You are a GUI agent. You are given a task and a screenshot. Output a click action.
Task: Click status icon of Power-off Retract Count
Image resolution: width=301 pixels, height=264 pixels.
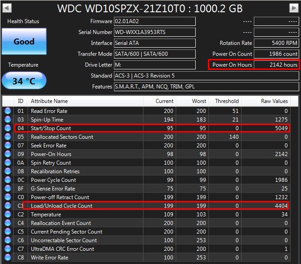(8, 197)
